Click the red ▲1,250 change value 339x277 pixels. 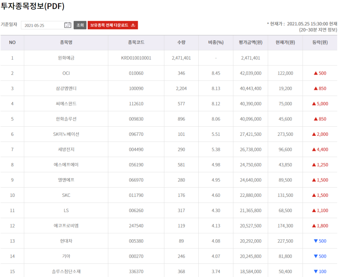tap(320, 165)
